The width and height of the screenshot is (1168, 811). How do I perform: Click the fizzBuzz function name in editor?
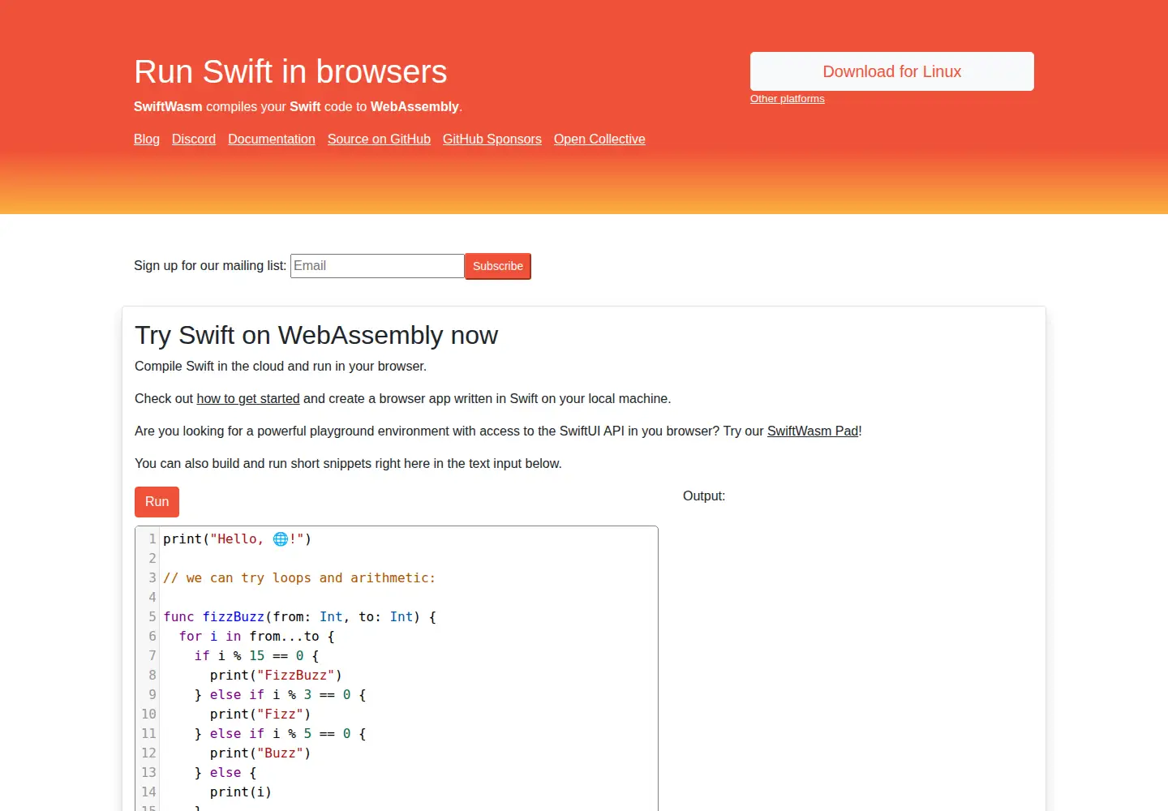pyautogui.click(x=234, y=617)
